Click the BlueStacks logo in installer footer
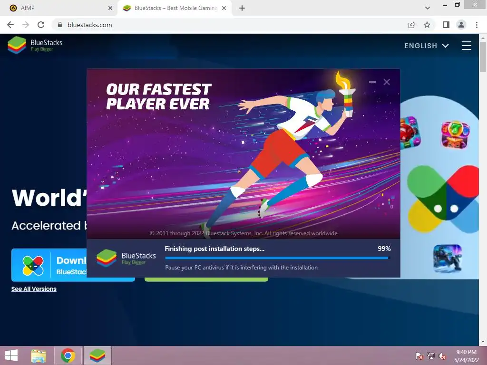This screenshot has height=365, width=487. (x=126, y=258)
